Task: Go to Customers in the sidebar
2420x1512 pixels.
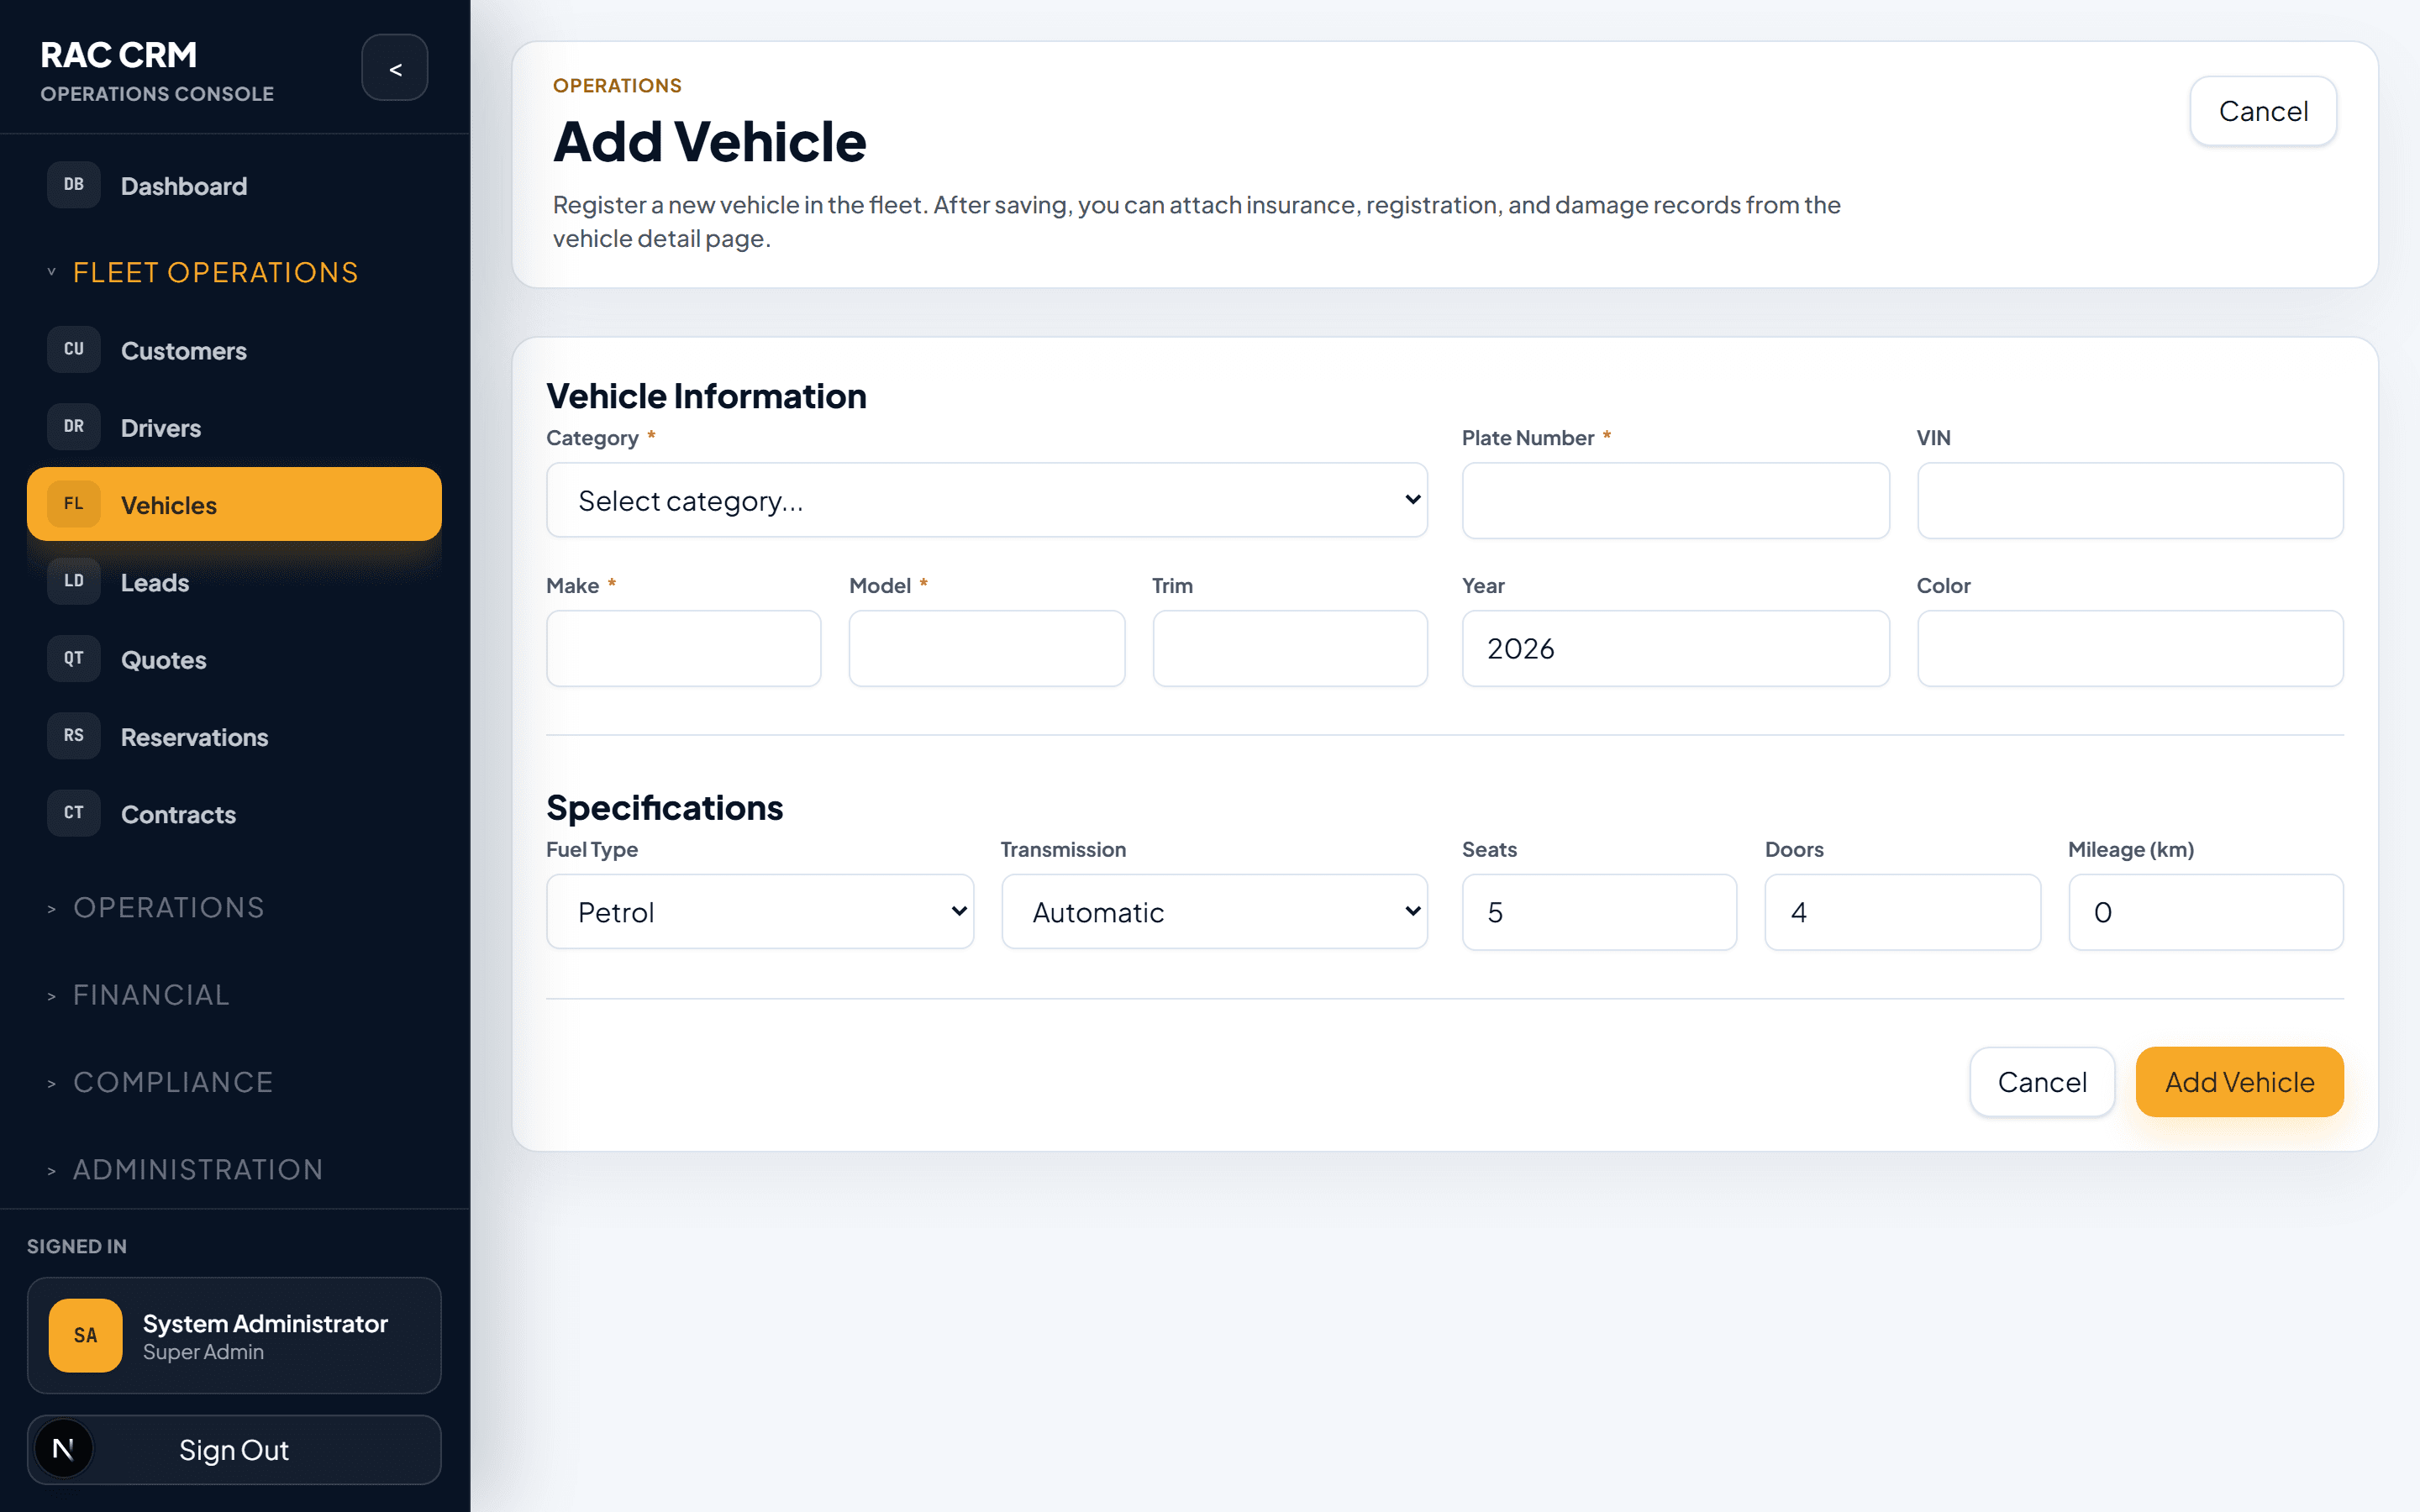Action: 234,351
